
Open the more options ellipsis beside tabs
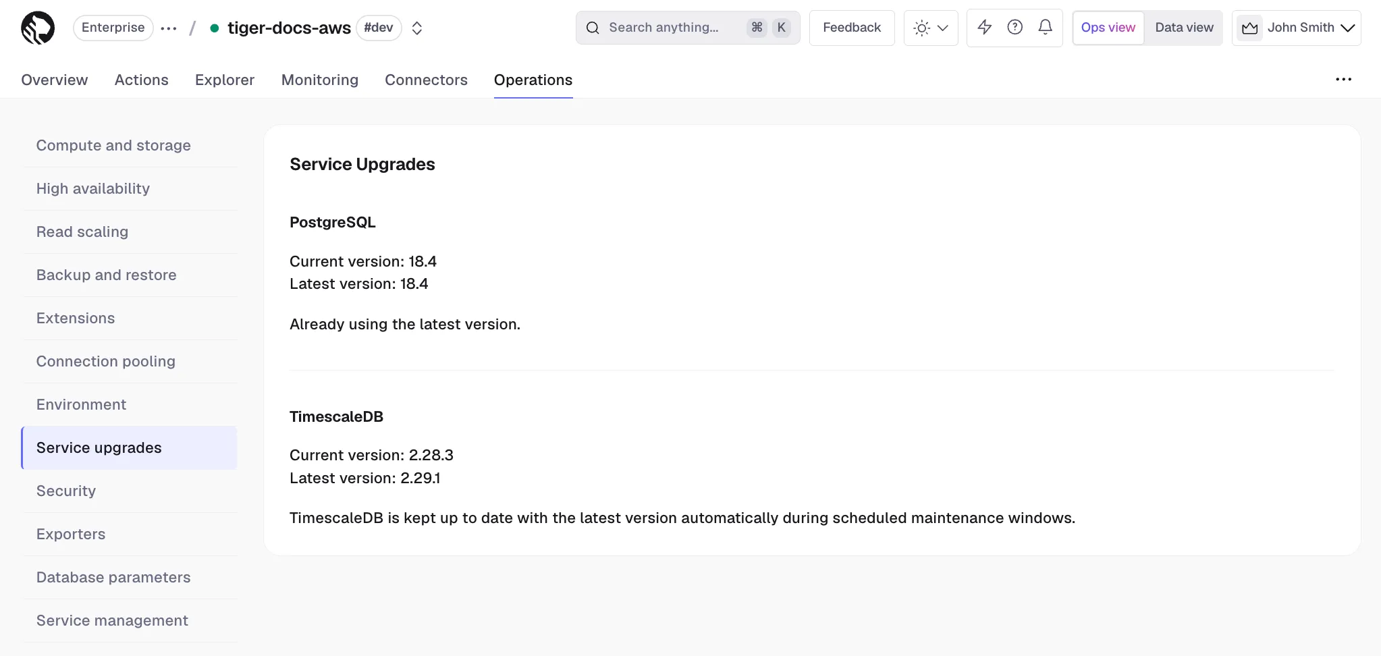coord(1343,80)
